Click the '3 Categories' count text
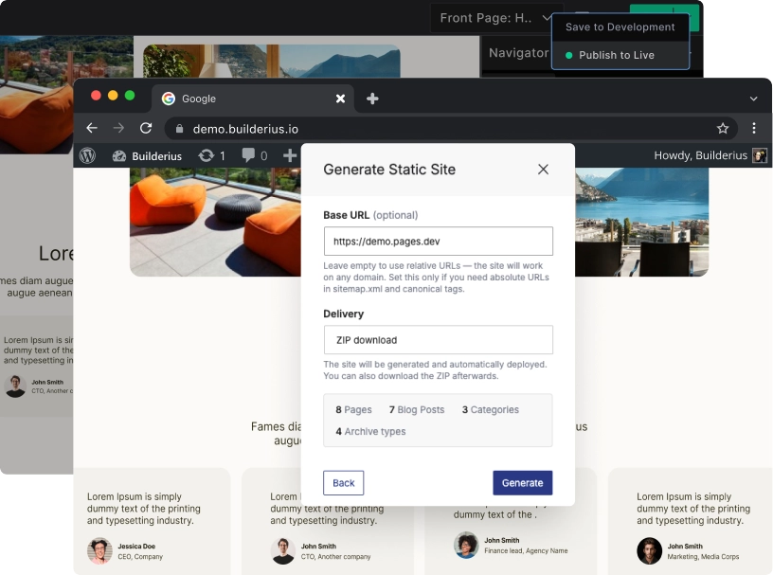This screenshot has height=575, width=773. (491, 410)
